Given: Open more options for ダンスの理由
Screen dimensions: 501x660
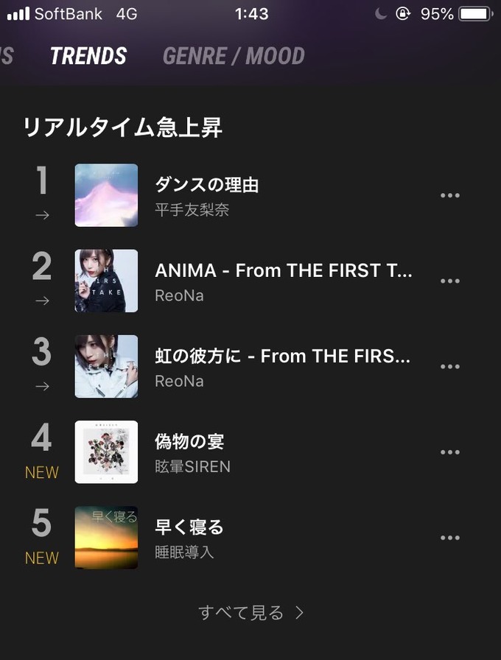Looking at the screenshot, I should click(449, 195).
